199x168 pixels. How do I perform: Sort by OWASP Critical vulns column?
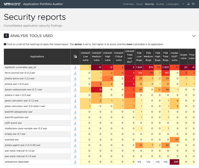[x=119, y=57]
